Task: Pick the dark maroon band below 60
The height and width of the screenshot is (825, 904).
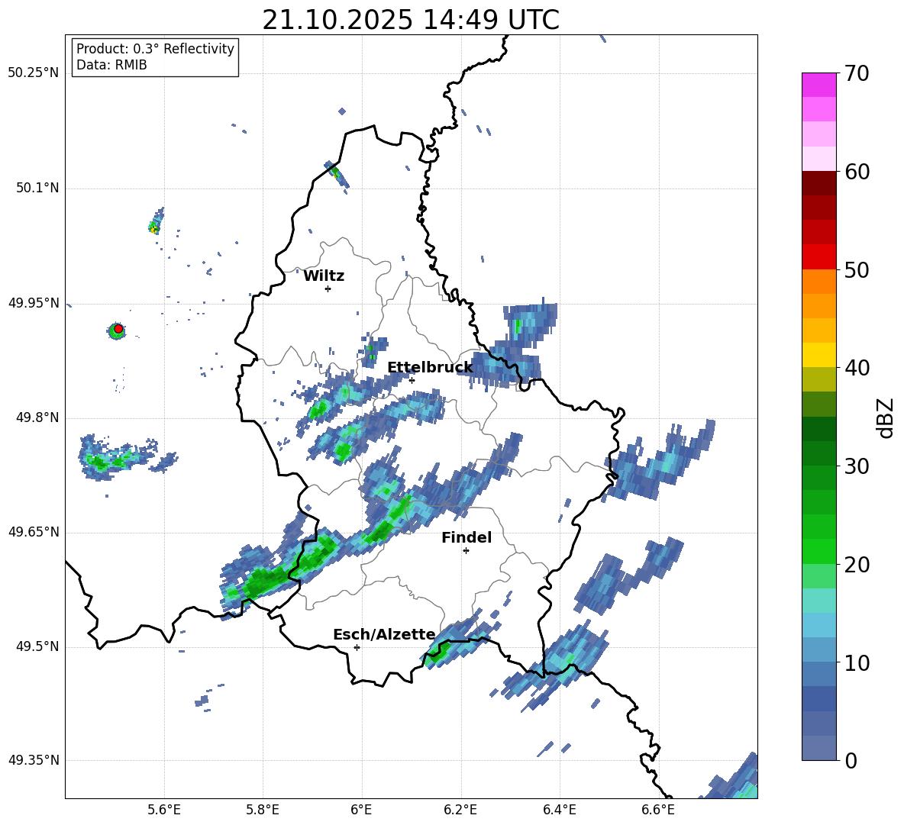Action: click(819, 183)
